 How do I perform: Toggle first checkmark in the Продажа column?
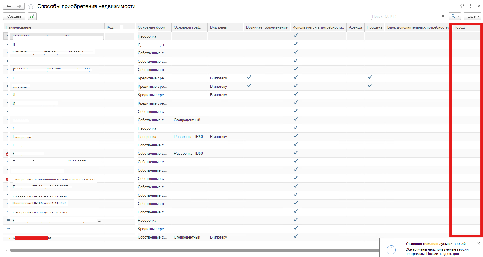pyautogui.click(x=370, y=77)
